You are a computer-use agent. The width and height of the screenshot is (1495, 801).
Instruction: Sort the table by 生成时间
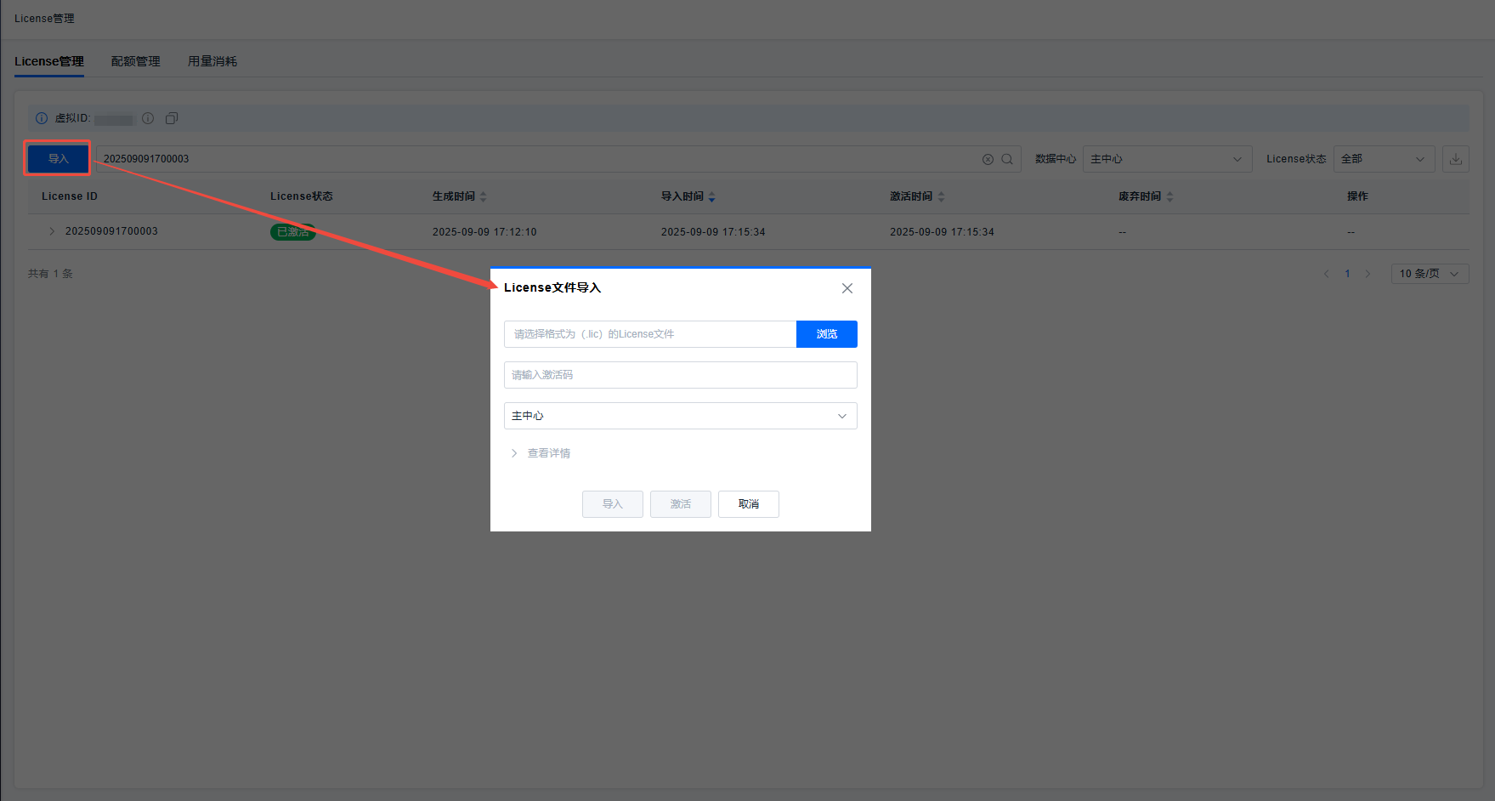point(483,196)
